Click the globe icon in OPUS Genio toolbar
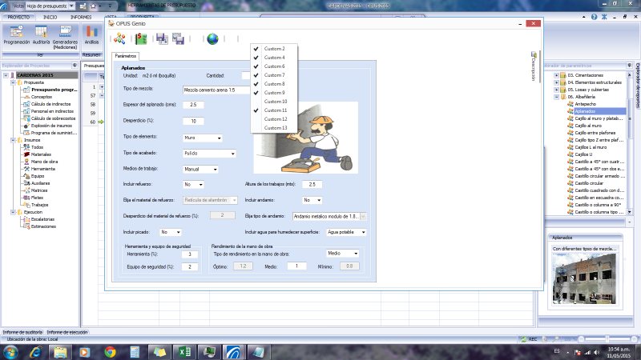Image resolution: width=641 pixels, height=360 pixels. point(212,38)
